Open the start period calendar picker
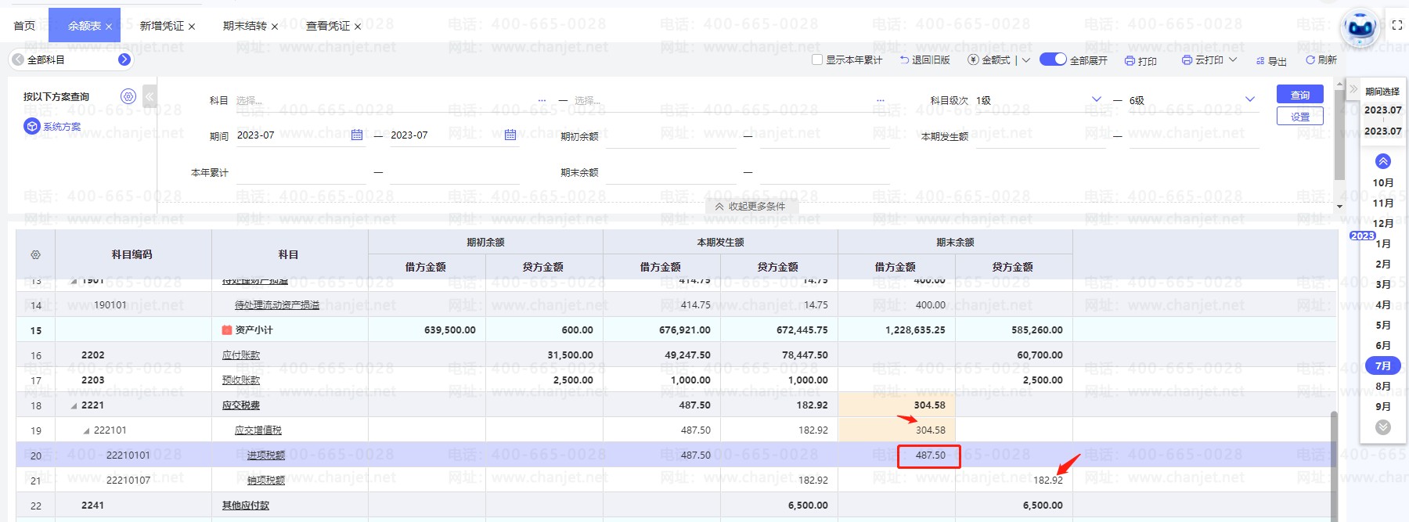 tap(357, 135)
